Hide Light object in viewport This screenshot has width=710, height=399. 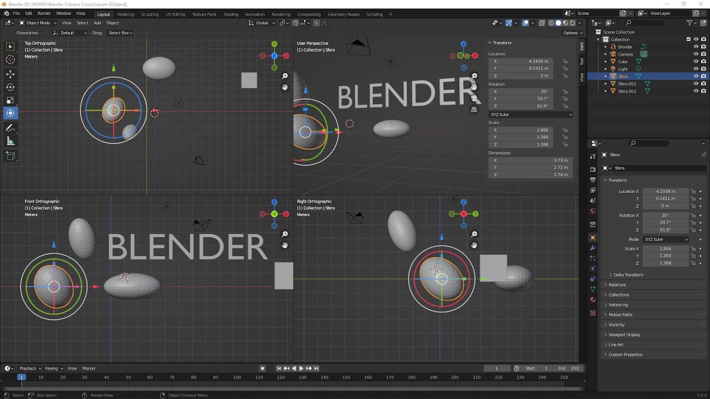coord(696,69)
